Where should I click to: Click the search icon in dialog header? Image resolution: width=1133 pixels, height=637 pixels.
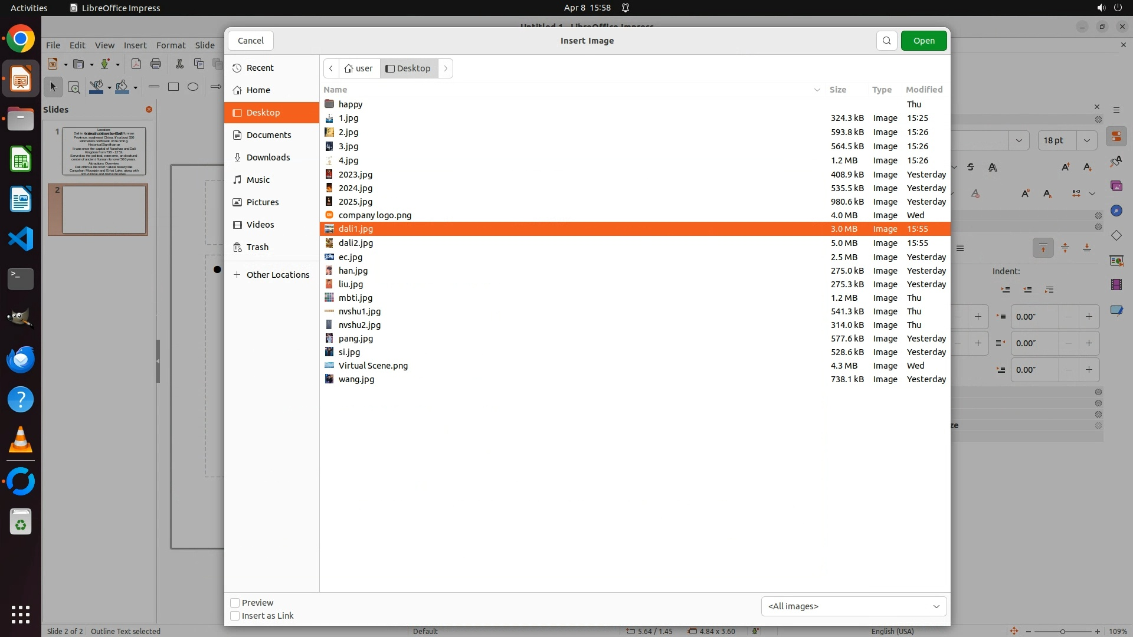tap(886, 41)
